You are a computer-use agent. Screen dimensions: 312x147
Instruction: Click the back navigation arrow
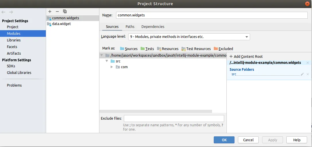[x=3, y=12]
